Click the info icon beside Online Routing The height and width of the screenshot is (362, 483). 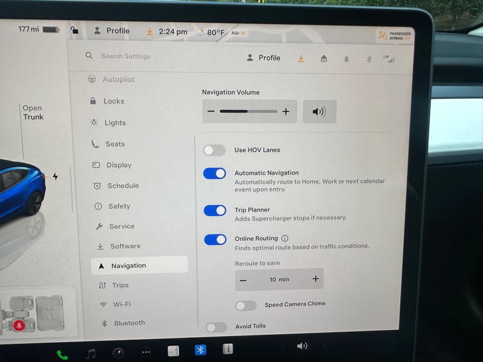pyautogui.click(x=285, y=238)
